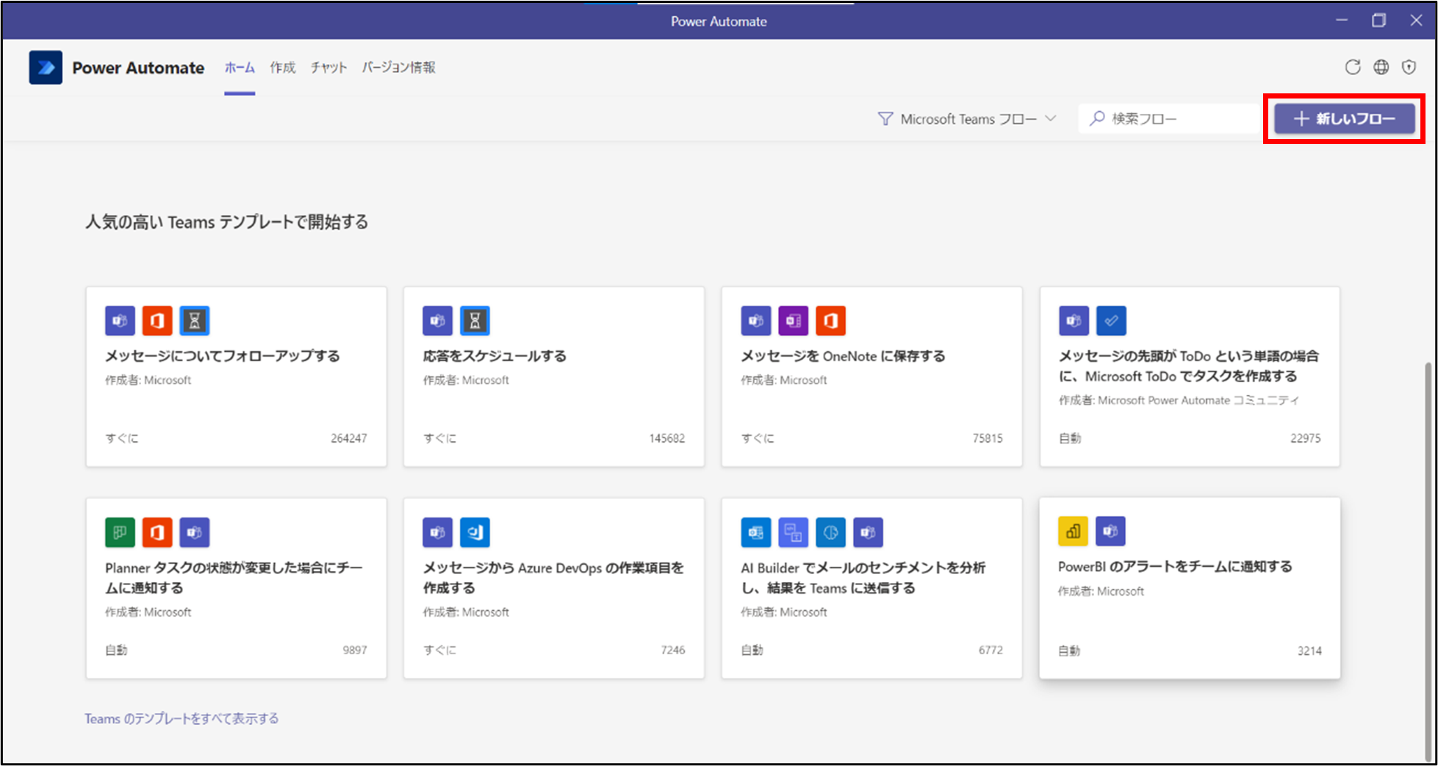The width and height of the screenshot is (1438, 766).
Task: Open メッセージを OneNote に保存する template title
Action: (843, 356)
